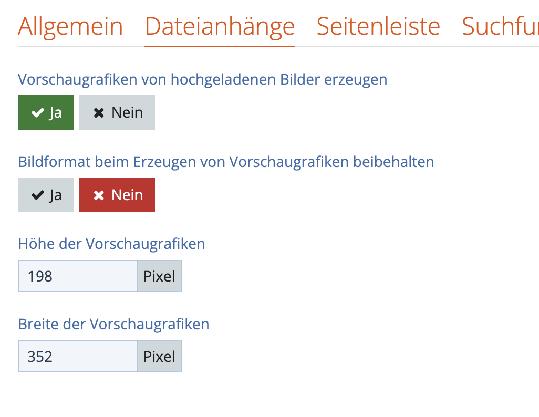
Task: Click the 'Breite der Vorschaugrafiken' label
Action: [x=113, y=324]
